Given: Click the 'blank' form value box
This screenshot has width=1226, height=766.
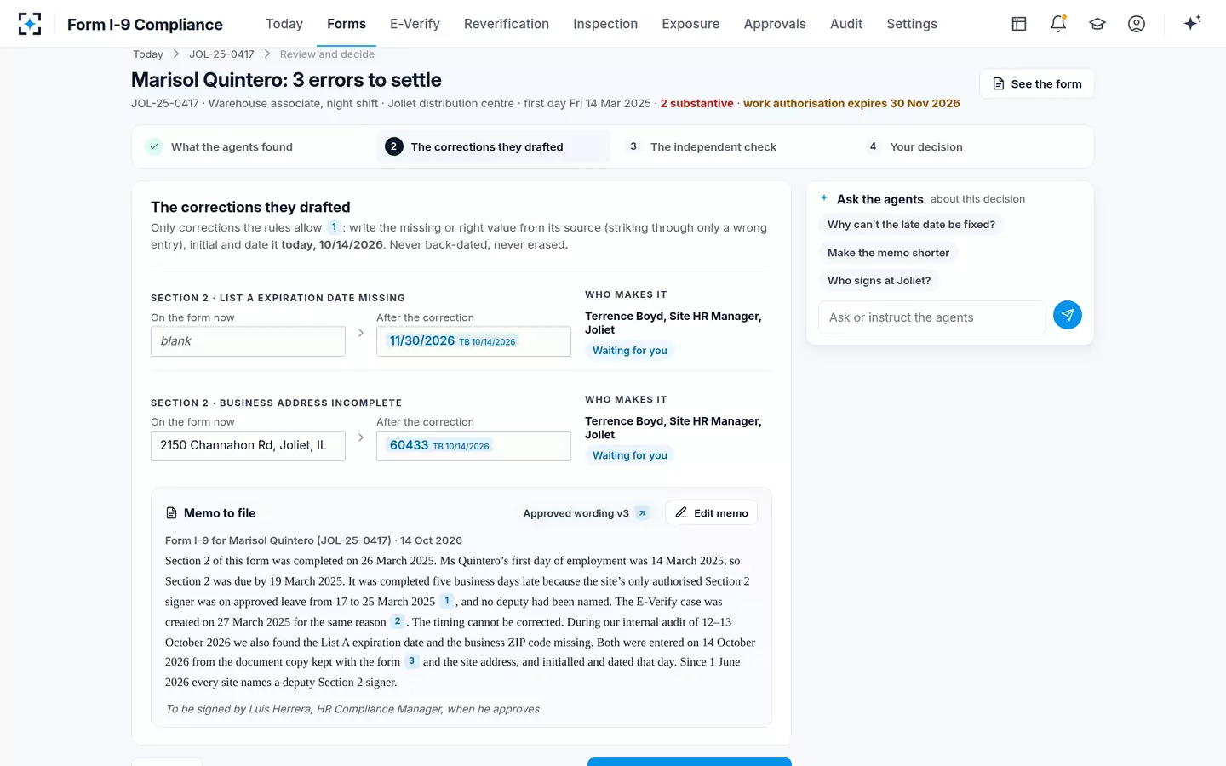Looking at the screenshot, I should pyautogui.click(x=248, y=341).
